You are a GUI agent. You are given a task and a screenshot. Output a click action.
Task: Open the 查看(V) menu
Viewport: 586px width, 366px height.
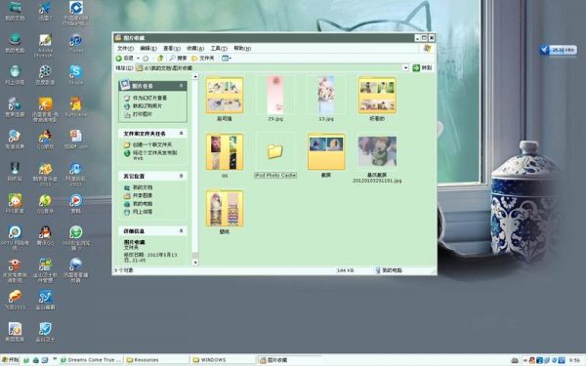(172, 49)
